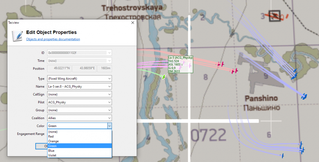Open the Coalition combo box arrow

[109, 118]
